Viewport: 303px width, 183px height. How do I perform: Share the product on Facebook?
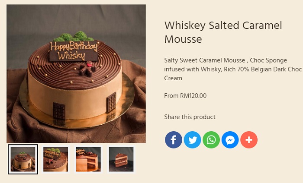coord(173,140)
